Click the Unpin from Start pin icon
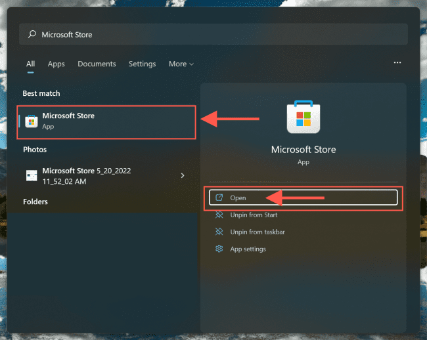The image size is (427, 340). [219, 215]
